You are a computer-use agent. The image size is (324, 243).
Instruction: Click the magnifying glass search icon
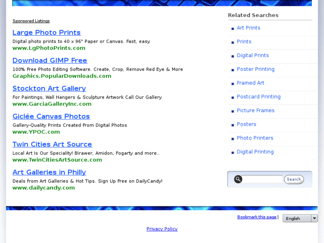[238, 179]
